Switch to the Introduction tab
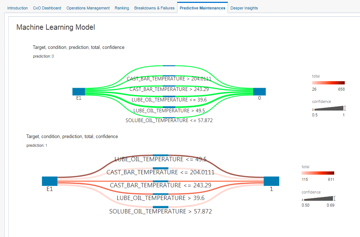The width and height of the screenshot is (360, 237). [x=17, y=8]
